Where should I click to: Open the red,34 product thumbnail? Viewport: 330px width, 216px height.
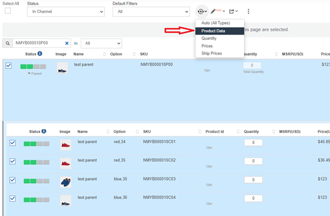[66, 145]
